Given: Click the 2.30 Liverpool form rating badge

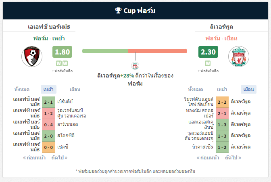Looking at the screenshot, I should tap(208, 52).
